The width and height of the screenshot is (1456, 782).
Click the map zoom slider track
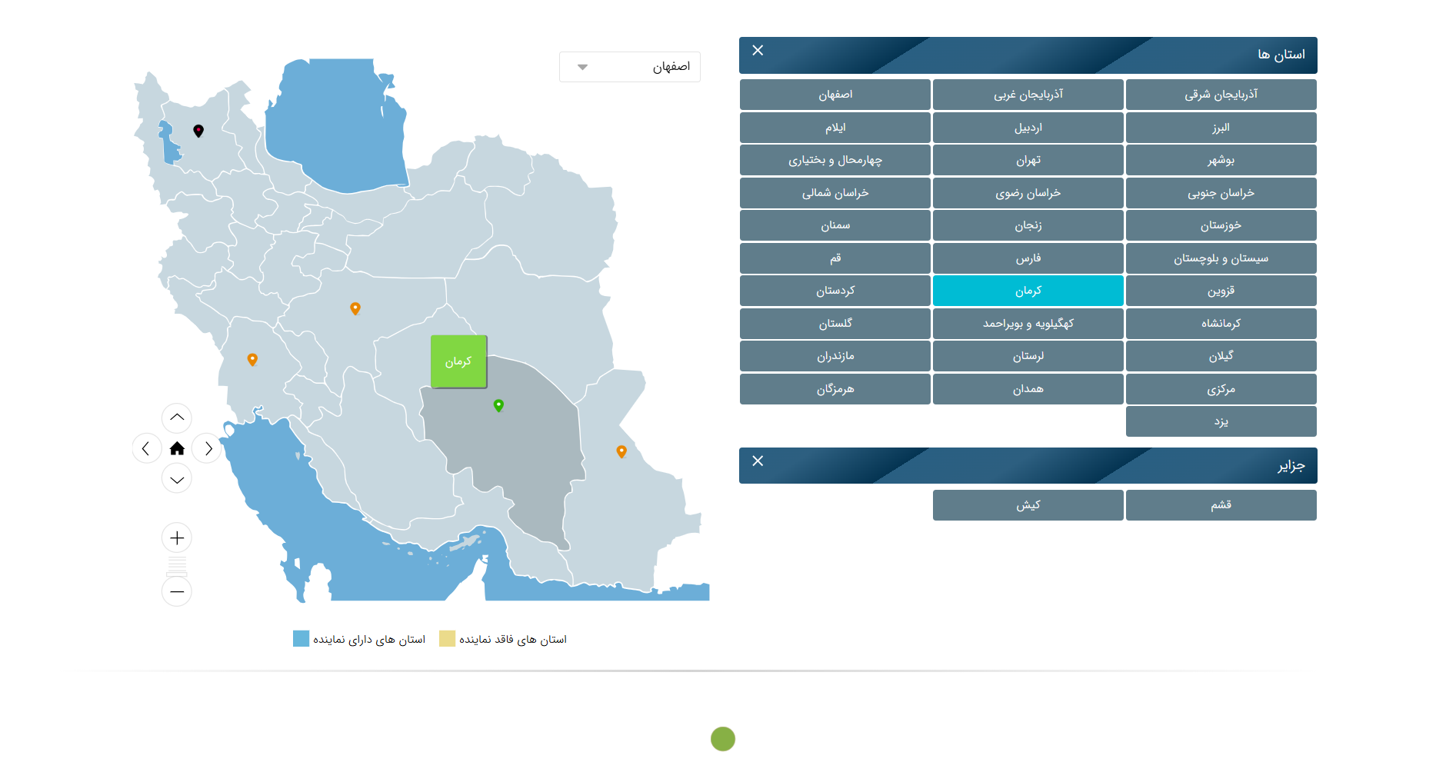177,565
